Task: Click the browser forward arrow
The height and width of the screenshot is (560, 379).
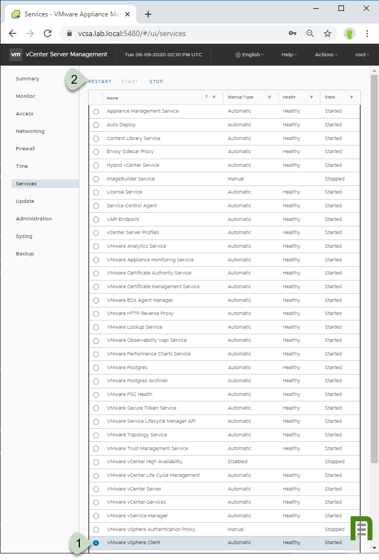Action: pos(30,33)
